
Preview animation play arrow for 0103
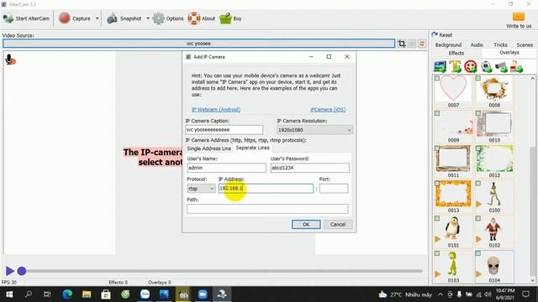coord(437,274)
